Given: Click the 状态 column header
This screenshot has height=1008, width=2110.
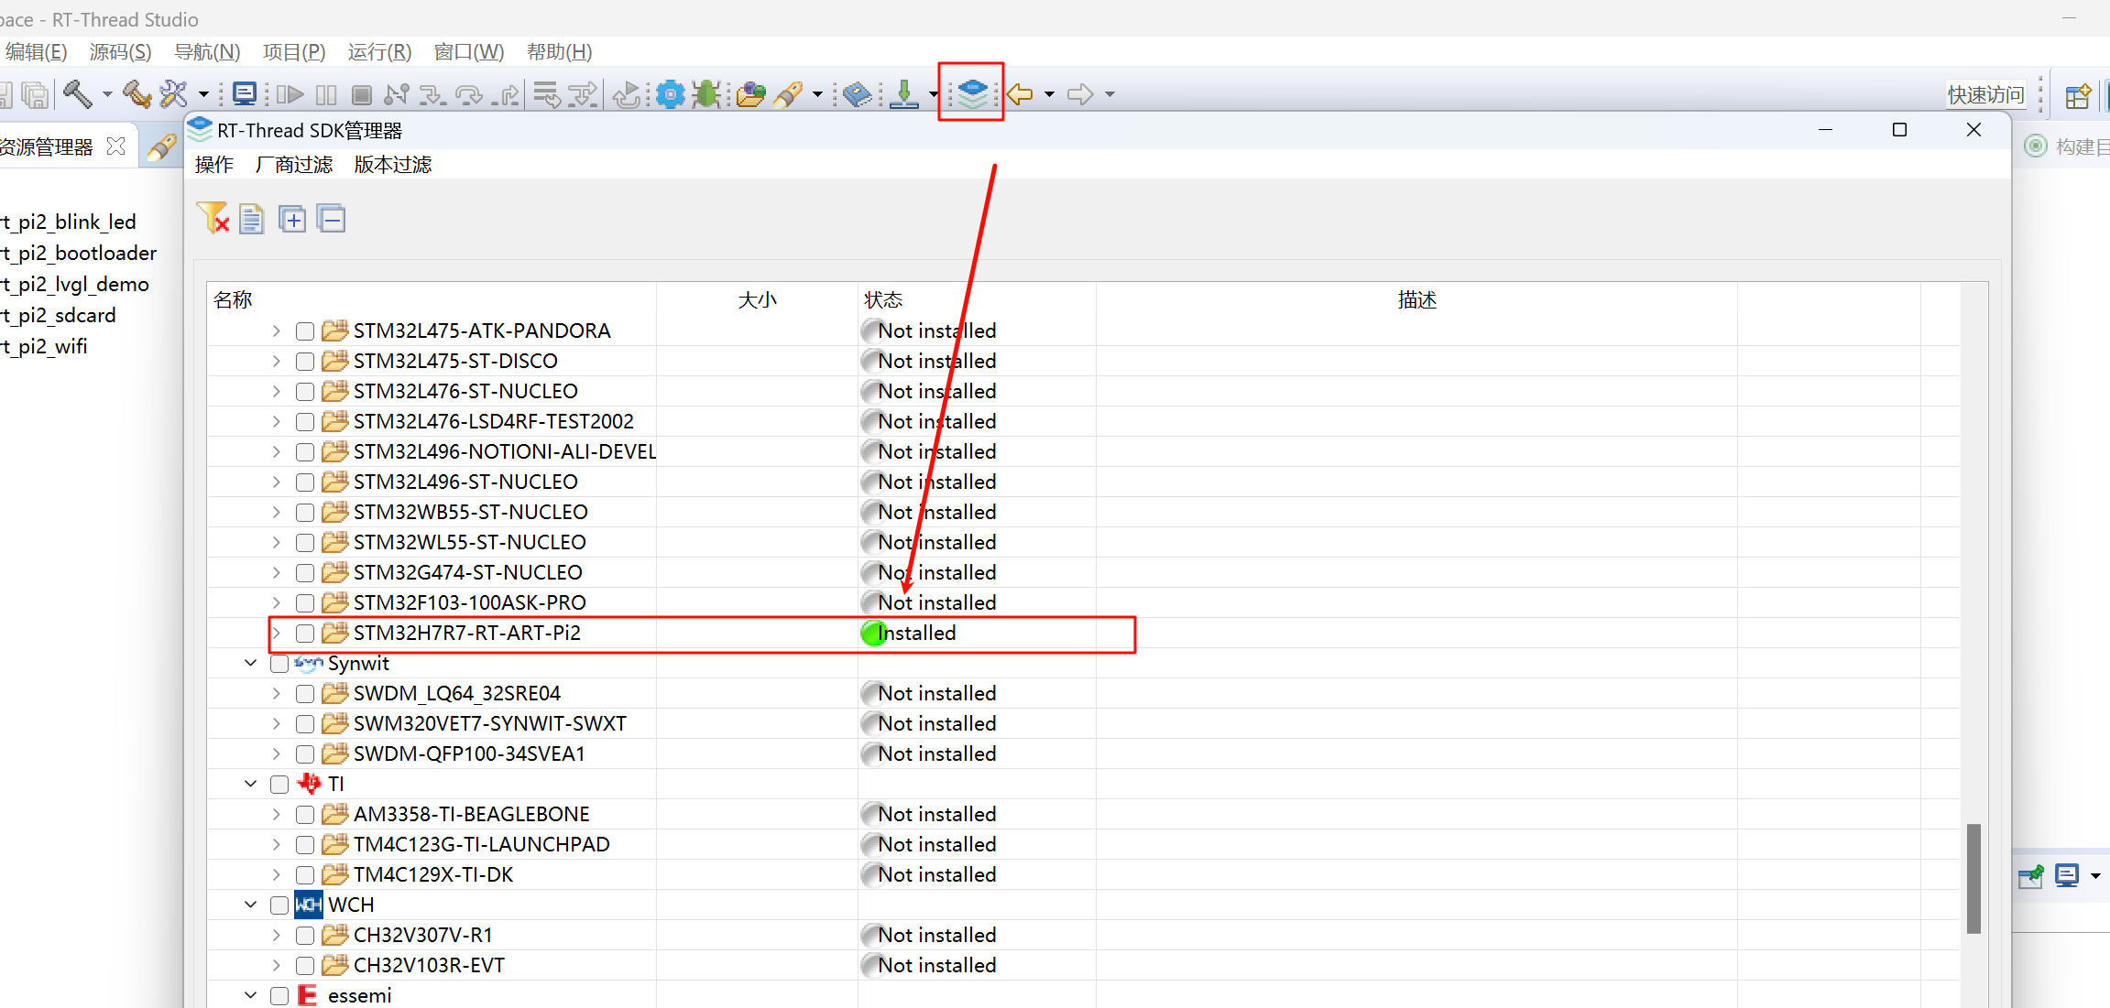Looking at the screenshot, I should click(883, 300).
